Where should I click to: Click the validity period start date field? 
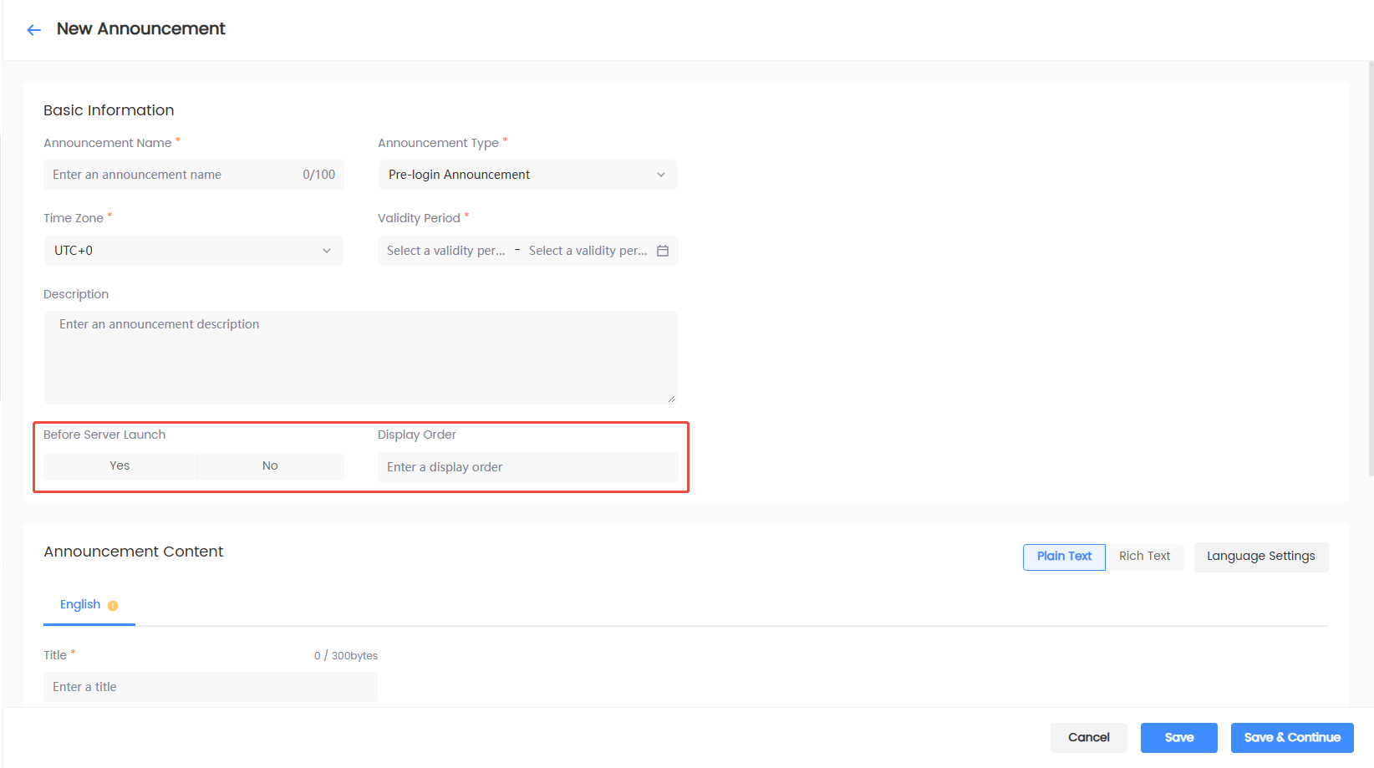(x=446, y=251)
